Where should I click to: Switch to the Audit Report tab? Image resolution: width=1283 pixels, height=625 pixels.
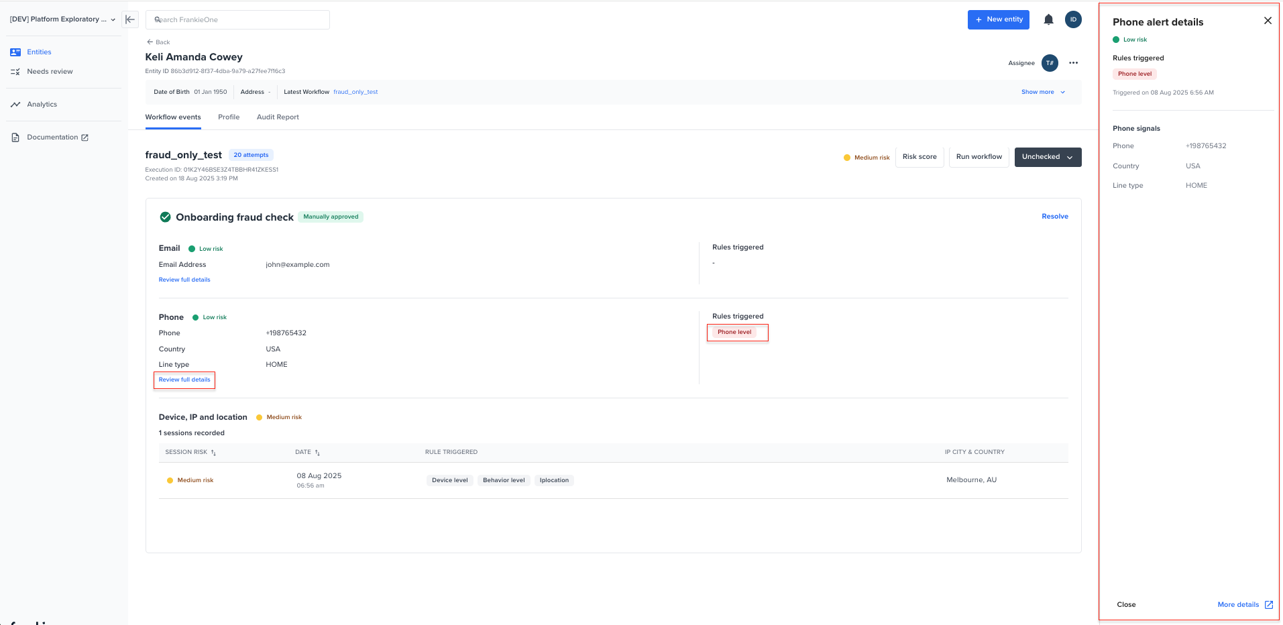278,117
